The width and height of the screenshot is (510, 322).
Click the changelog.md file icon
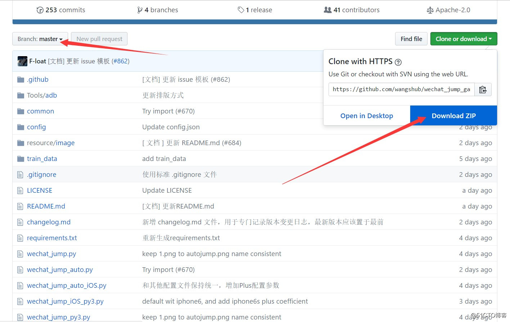click(x=20, y=222)
